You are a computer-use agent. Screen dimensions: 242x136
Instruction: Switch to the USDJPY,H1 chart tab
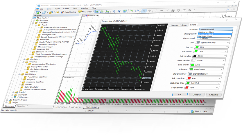76,107
